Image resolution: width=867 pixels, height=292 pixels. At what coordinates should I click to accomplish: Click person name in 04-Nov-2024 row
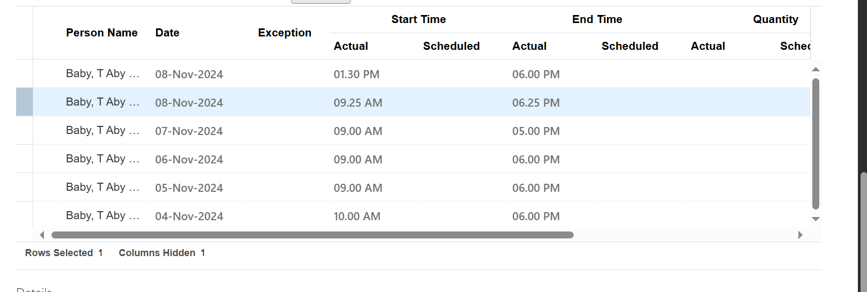click(102, 215)
